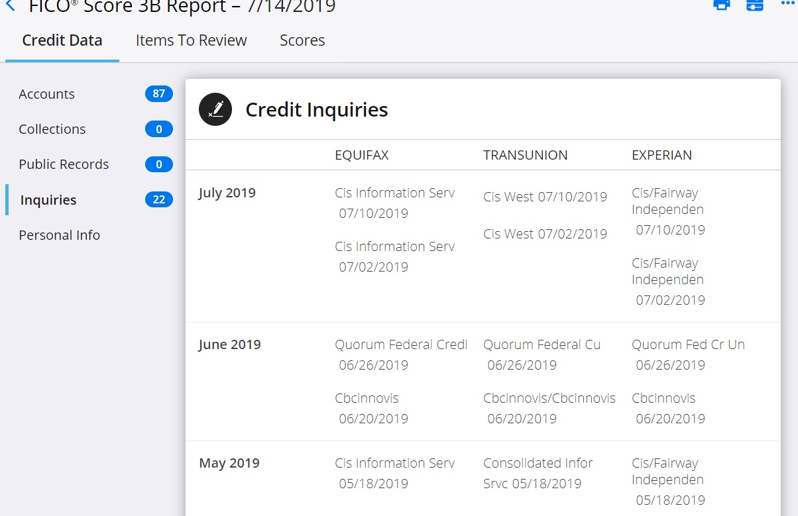798x516 pixels.
Task: Click the Accounts count badge showing 87
Action: click(158, 94)
